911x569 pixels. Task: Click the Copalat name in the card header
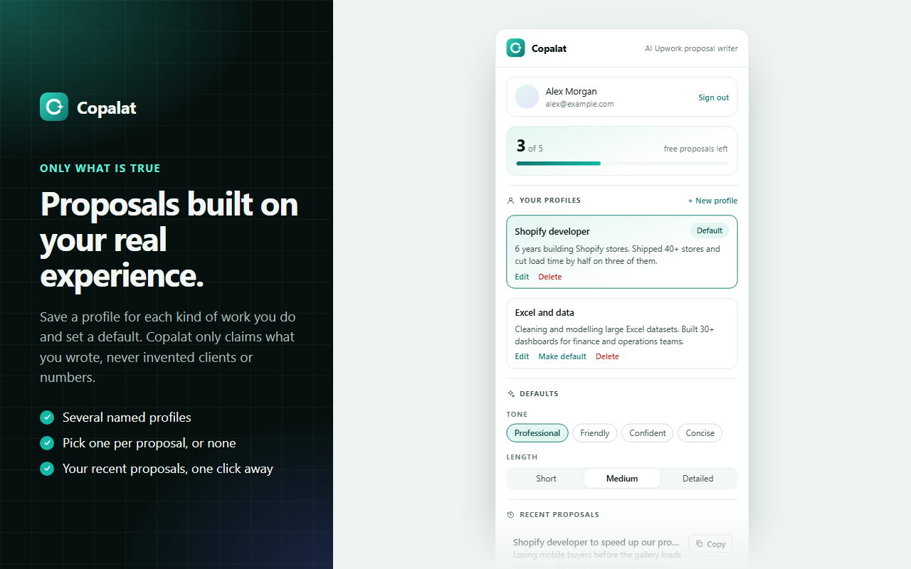coord(549,48)
